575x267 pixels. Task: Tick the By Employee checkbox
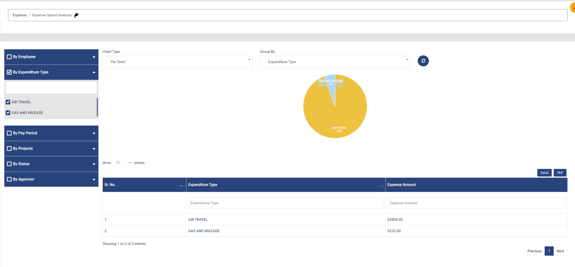tap(9, 57)
